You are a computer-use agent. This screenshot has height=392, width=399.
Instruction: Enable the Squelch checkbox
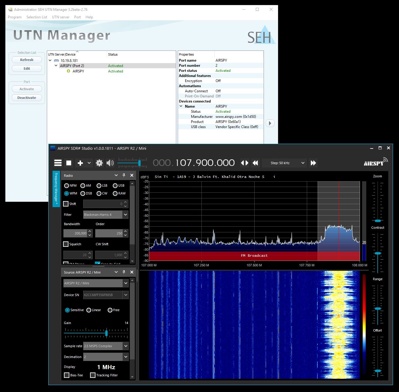tap(66, 244)
